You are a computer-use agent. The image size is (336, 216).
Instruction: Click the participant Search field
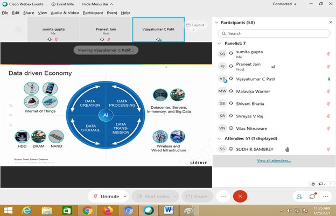(272, 33)
